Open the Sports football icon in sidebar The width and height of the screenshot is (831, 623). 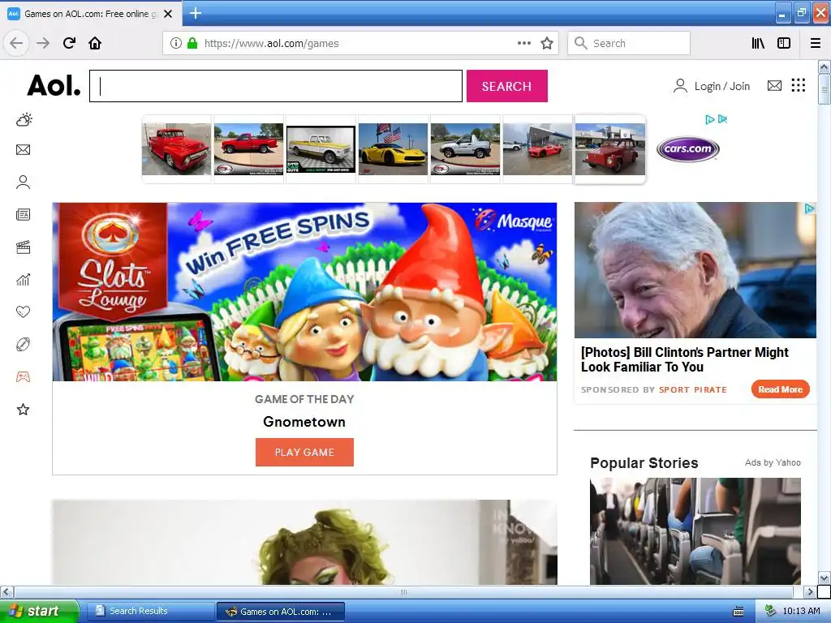click(x=23, y=344)
